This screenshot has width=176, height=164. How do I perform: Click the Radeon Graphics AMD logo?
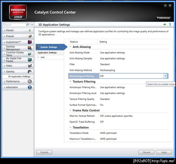coord(18,12)
